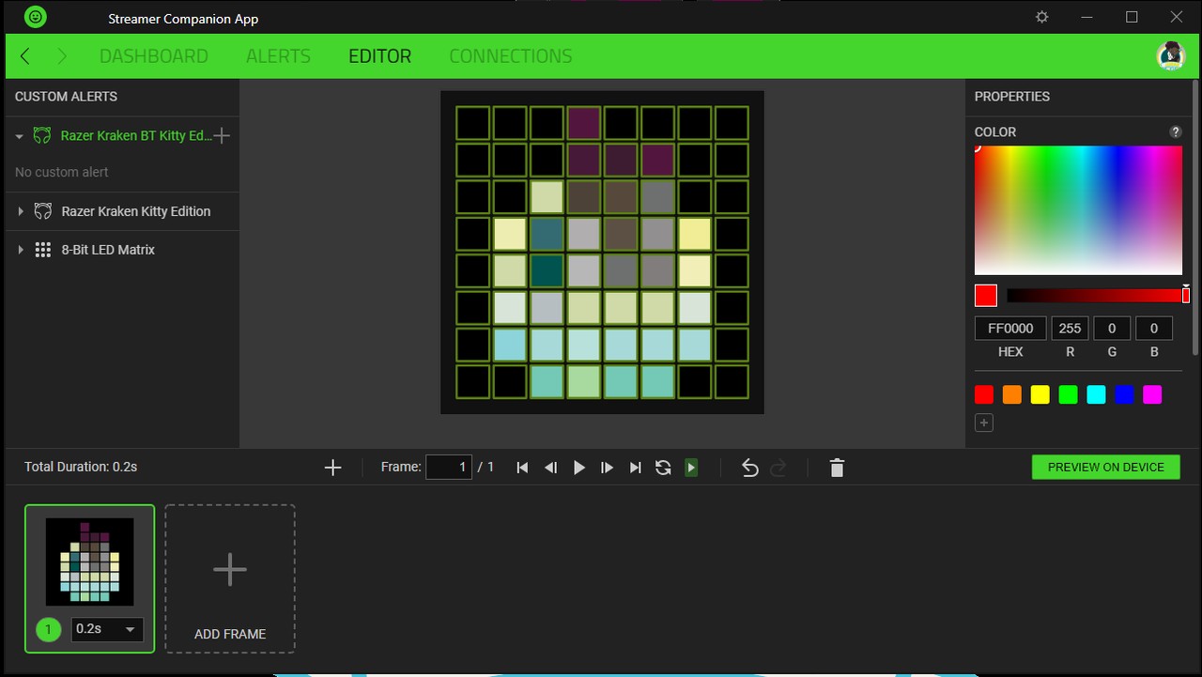Click PREVIEW ON DEVICE
The width and height of the screenshot is (1202, 677).
[1106, 468]
